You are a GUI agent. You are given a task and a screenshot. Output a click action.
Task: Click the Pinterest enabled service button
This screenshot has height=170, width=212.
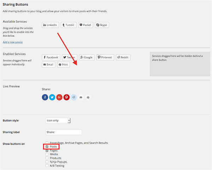pyautogui.click(x=105, y=57)
